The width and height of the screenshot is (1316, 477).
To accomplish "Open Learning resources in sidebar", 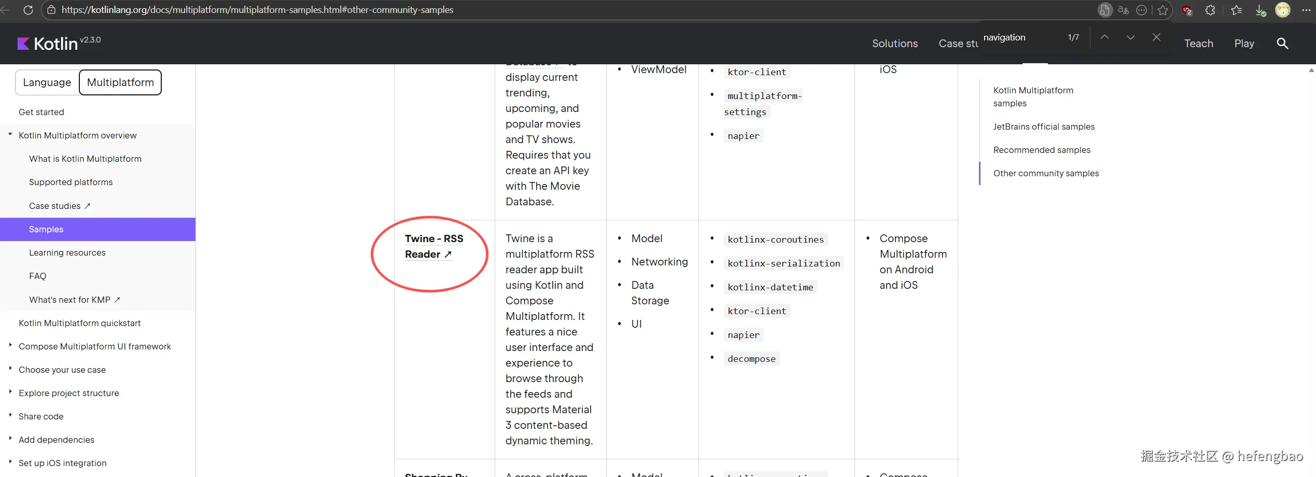I will point(67,252).
